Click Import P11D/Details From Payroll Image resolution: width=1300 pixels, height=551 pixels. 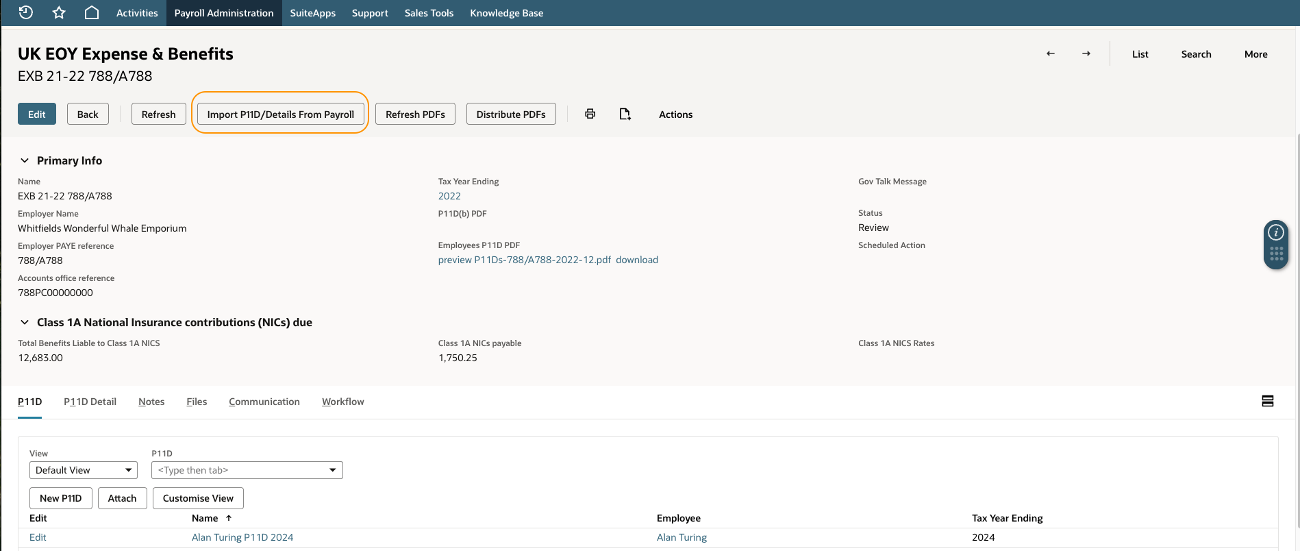tap(281, 114)
